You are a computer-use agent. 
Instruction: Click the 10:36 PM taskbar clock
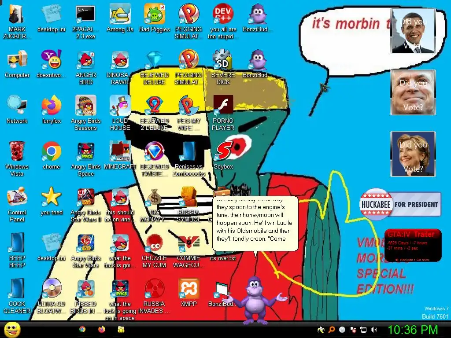413,330
